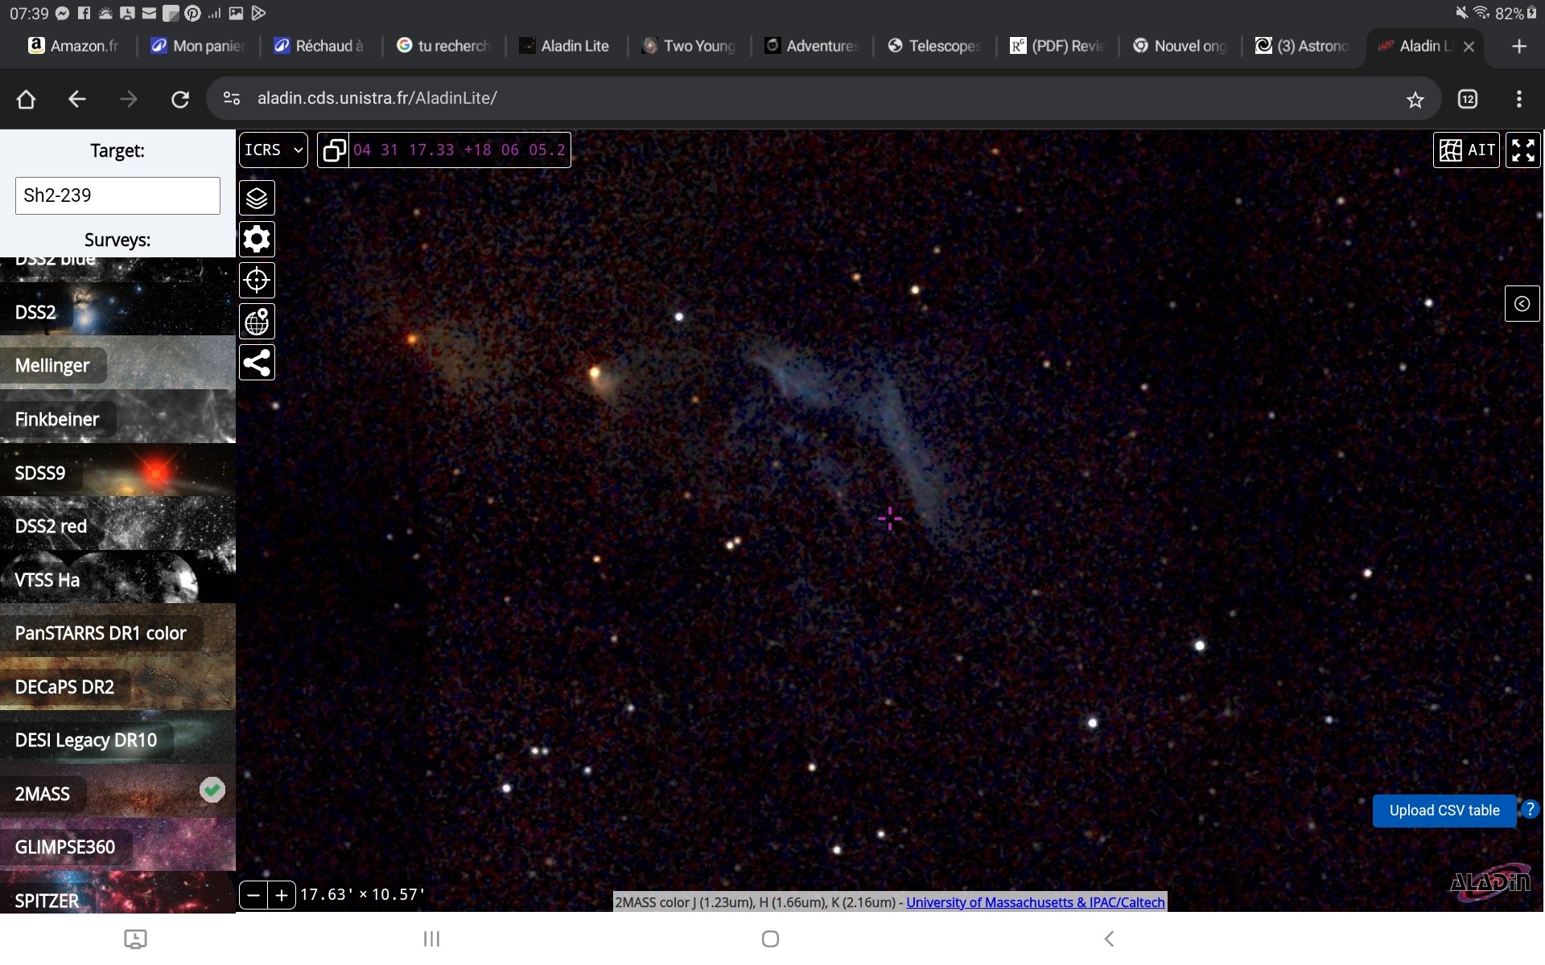Open Aladin settings gear menu
Screen dimensions: 1545x965
click(257, 239)
